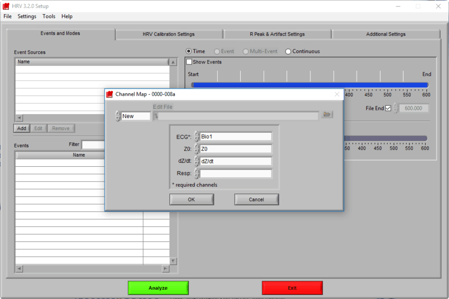Select the Time mode radio button

(188, 51)
